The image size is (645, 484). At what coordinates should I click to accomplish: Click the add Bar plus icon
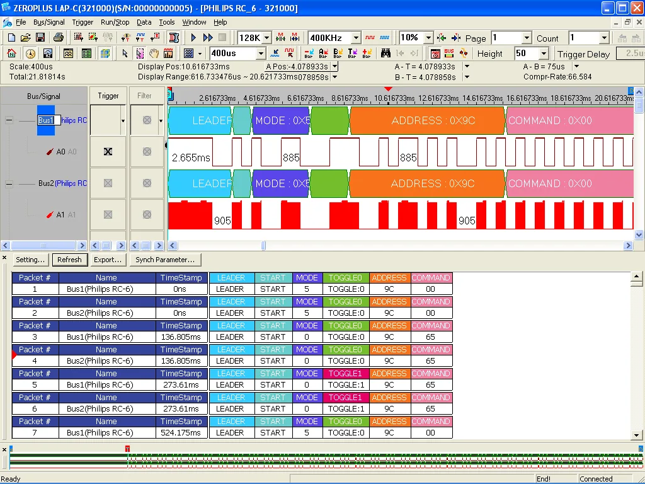[367, 53]
